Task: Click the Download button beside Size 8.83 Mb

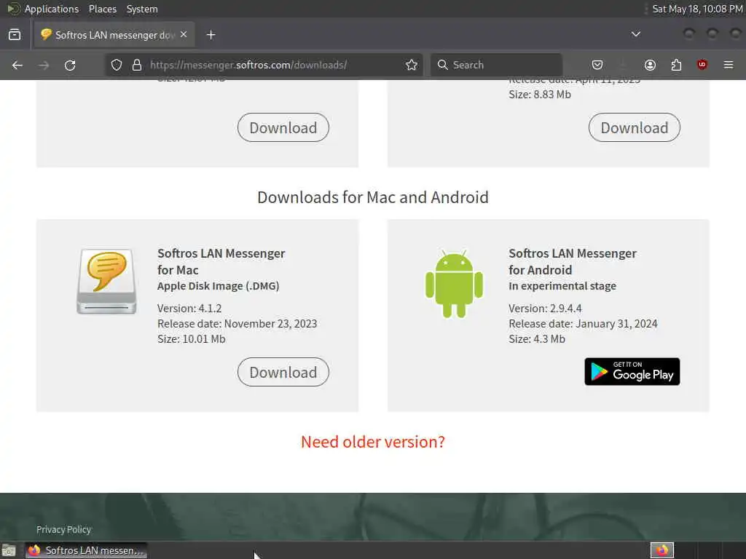Action: coord(635,127)
